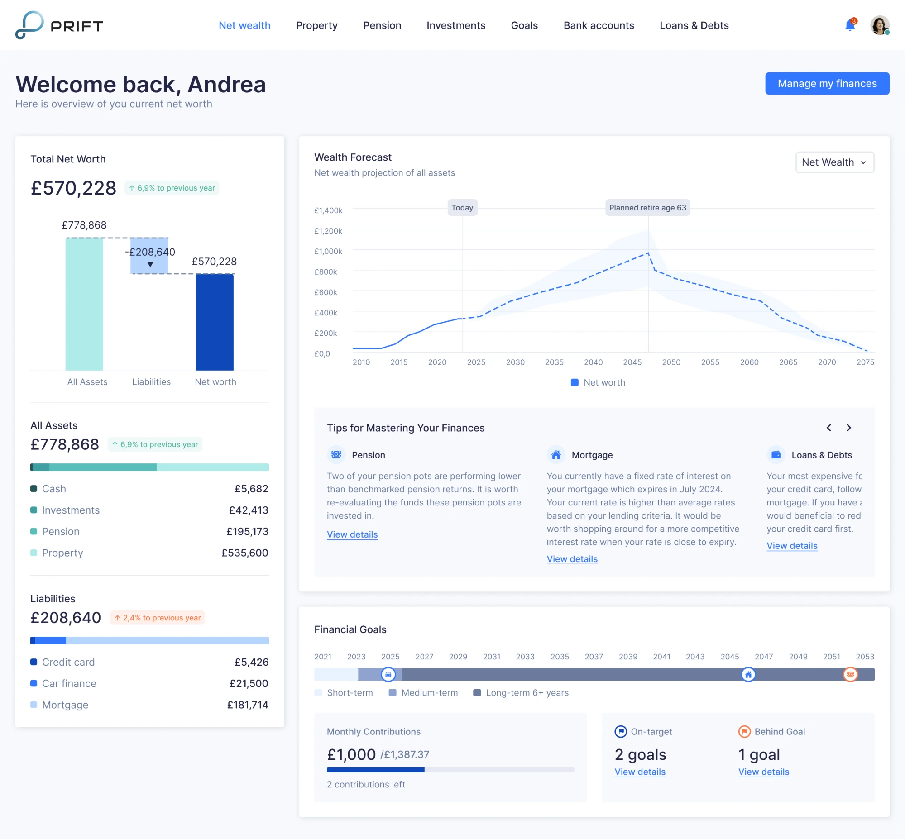Open the Bank accounts section

tap(599, 25)
